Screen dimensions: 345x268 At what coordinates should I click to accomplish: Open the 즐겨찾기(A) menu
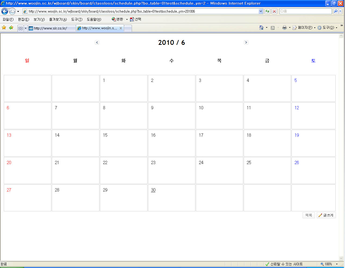[58, 20]
